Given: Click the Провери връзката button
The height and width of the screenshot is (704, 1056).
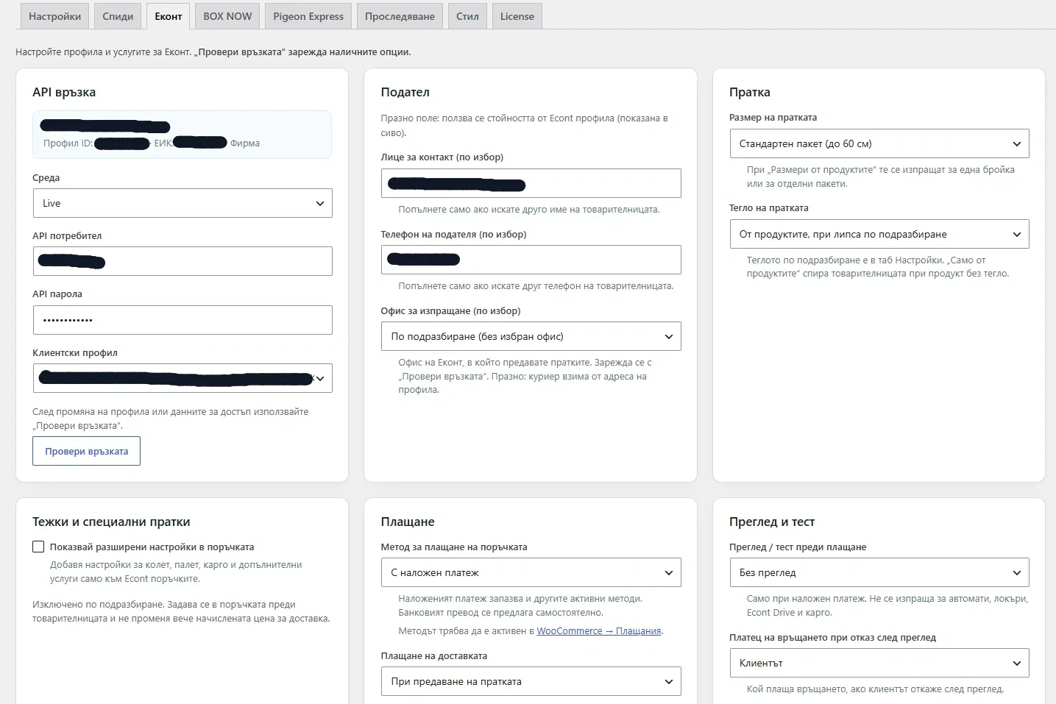Looking at the screenshot, I should click(x=87, y=451).
